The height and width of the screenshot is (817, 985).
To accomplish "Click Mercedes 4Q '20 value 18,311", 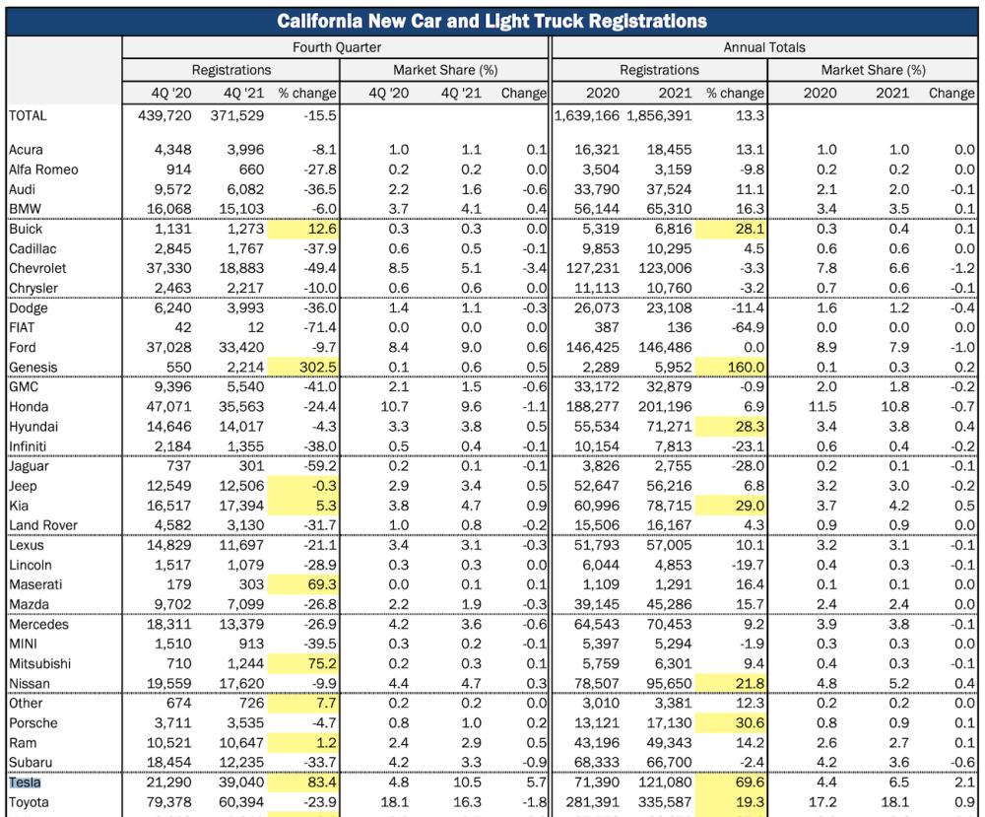I will [169, 625].
